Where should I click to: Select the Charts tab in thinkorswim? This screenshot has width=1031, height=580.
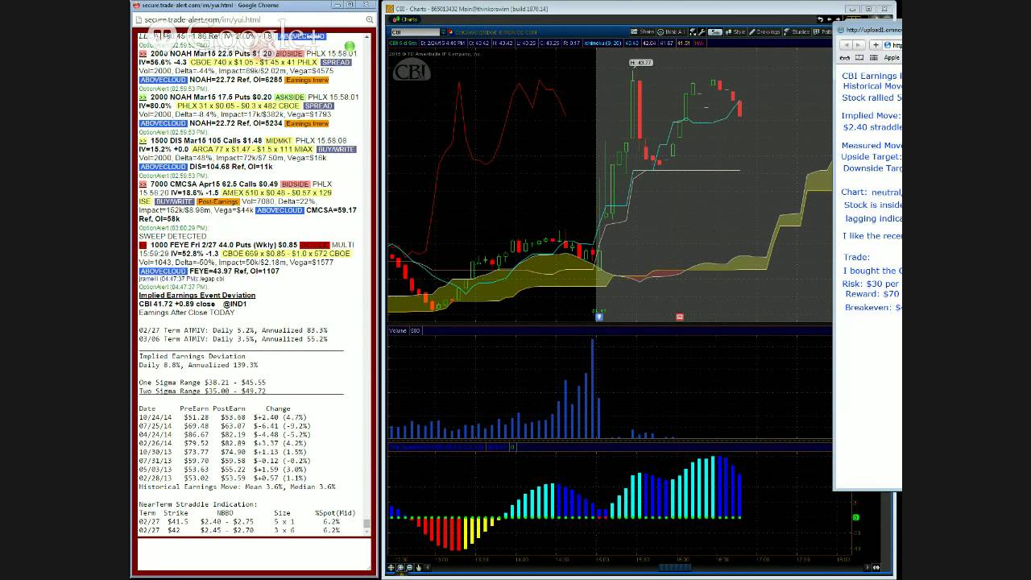[406, 19]
